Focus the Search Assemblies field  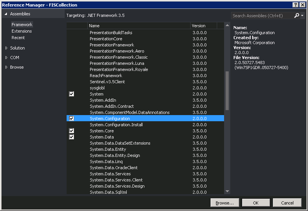click(262, 16)
